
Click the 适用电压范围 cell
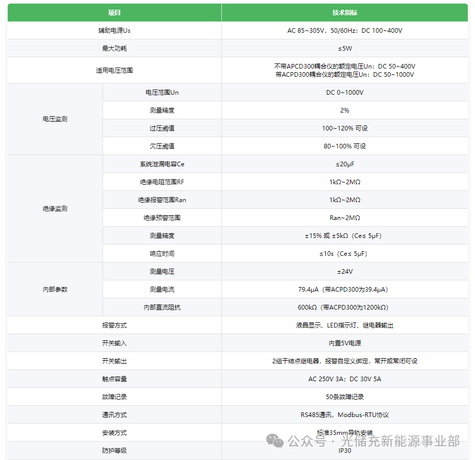point(113,70)
